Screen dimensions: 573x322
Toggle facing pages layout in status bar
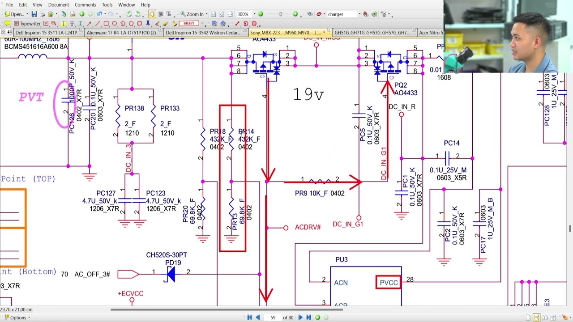(544, 318)
